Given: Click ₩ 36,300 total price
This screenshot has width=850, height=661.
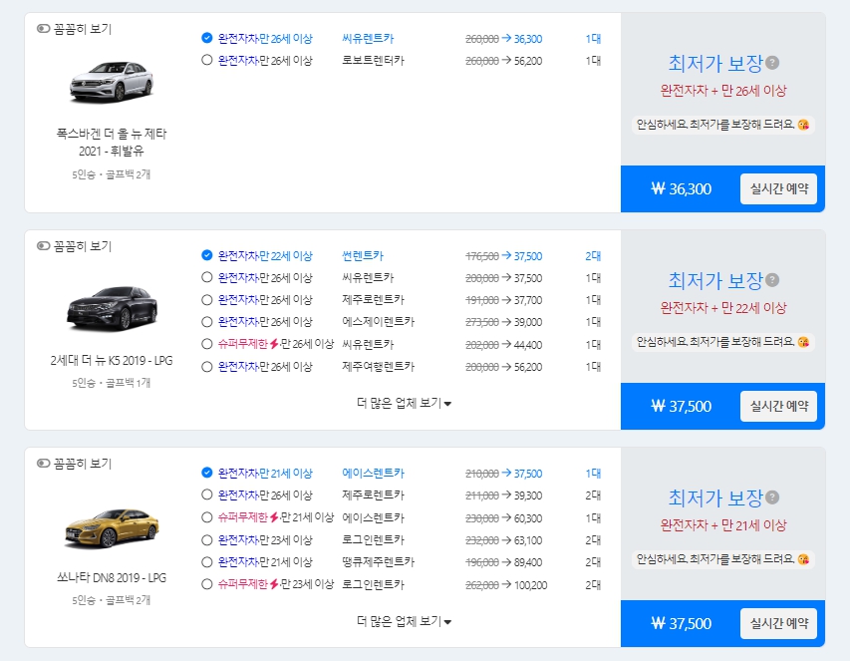Looking at the screenshot, I should 681,188.
